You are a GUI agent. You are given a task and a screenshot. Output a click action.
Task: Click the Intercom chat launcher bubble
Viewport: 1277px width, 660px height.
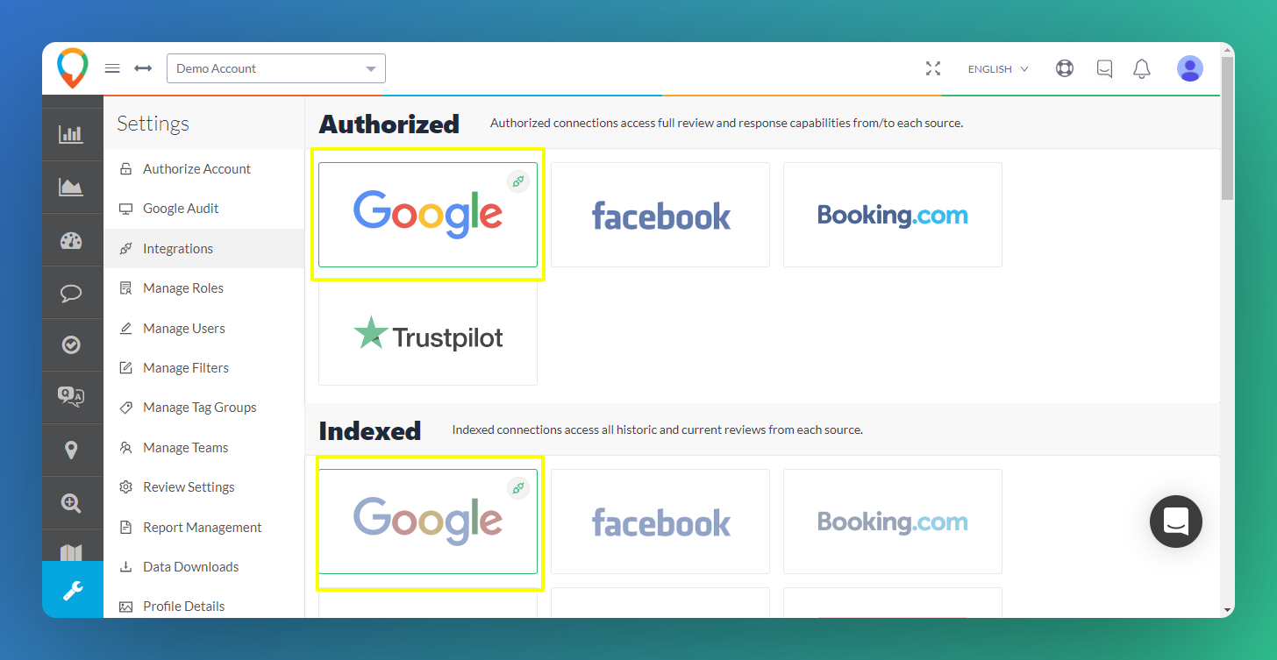(x=1176, y=522)
